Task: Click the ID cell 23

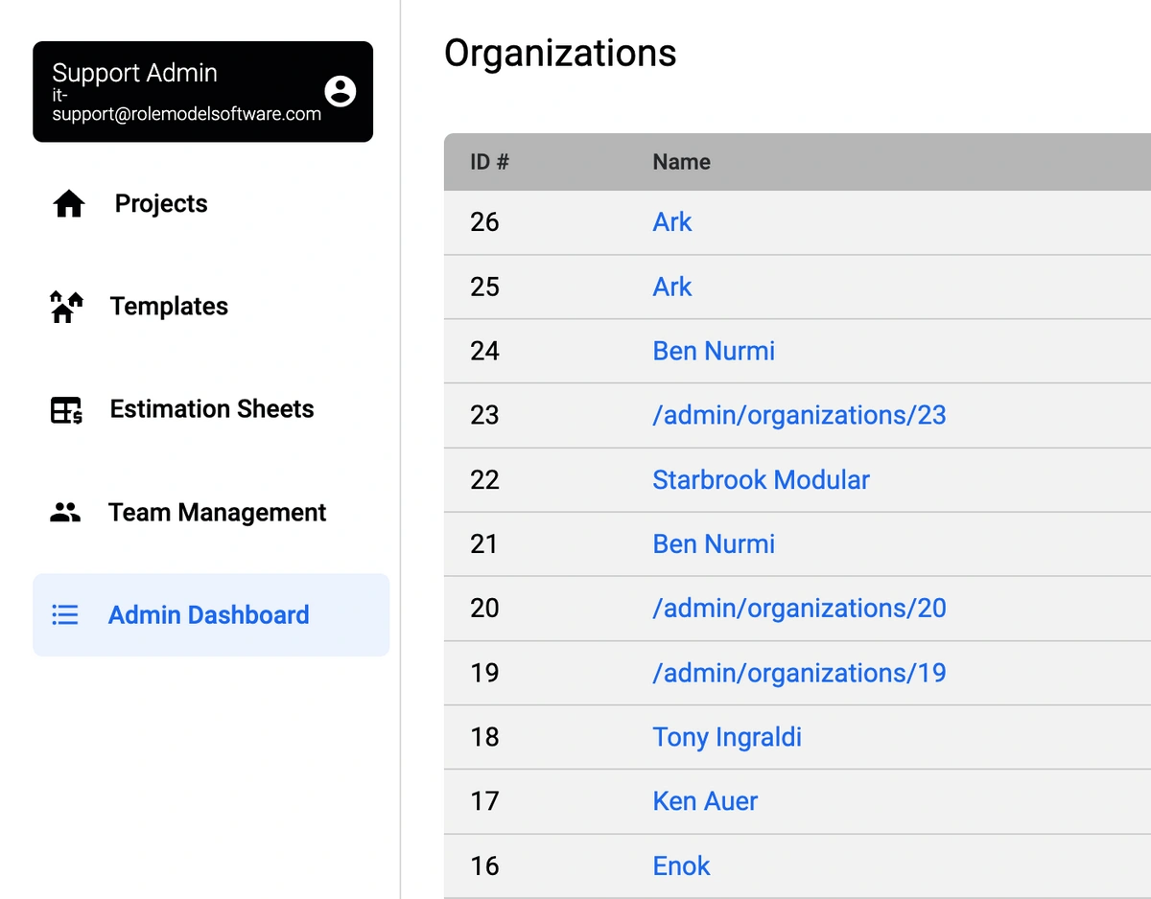Action: [484, 415]
